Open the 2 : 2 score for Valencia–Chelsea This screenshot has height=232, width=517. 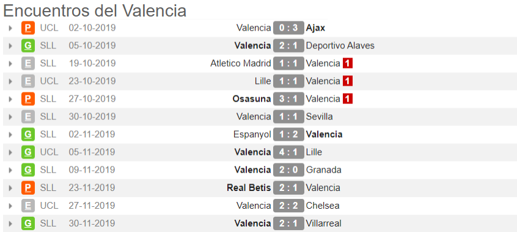click(x=288, y=206)
